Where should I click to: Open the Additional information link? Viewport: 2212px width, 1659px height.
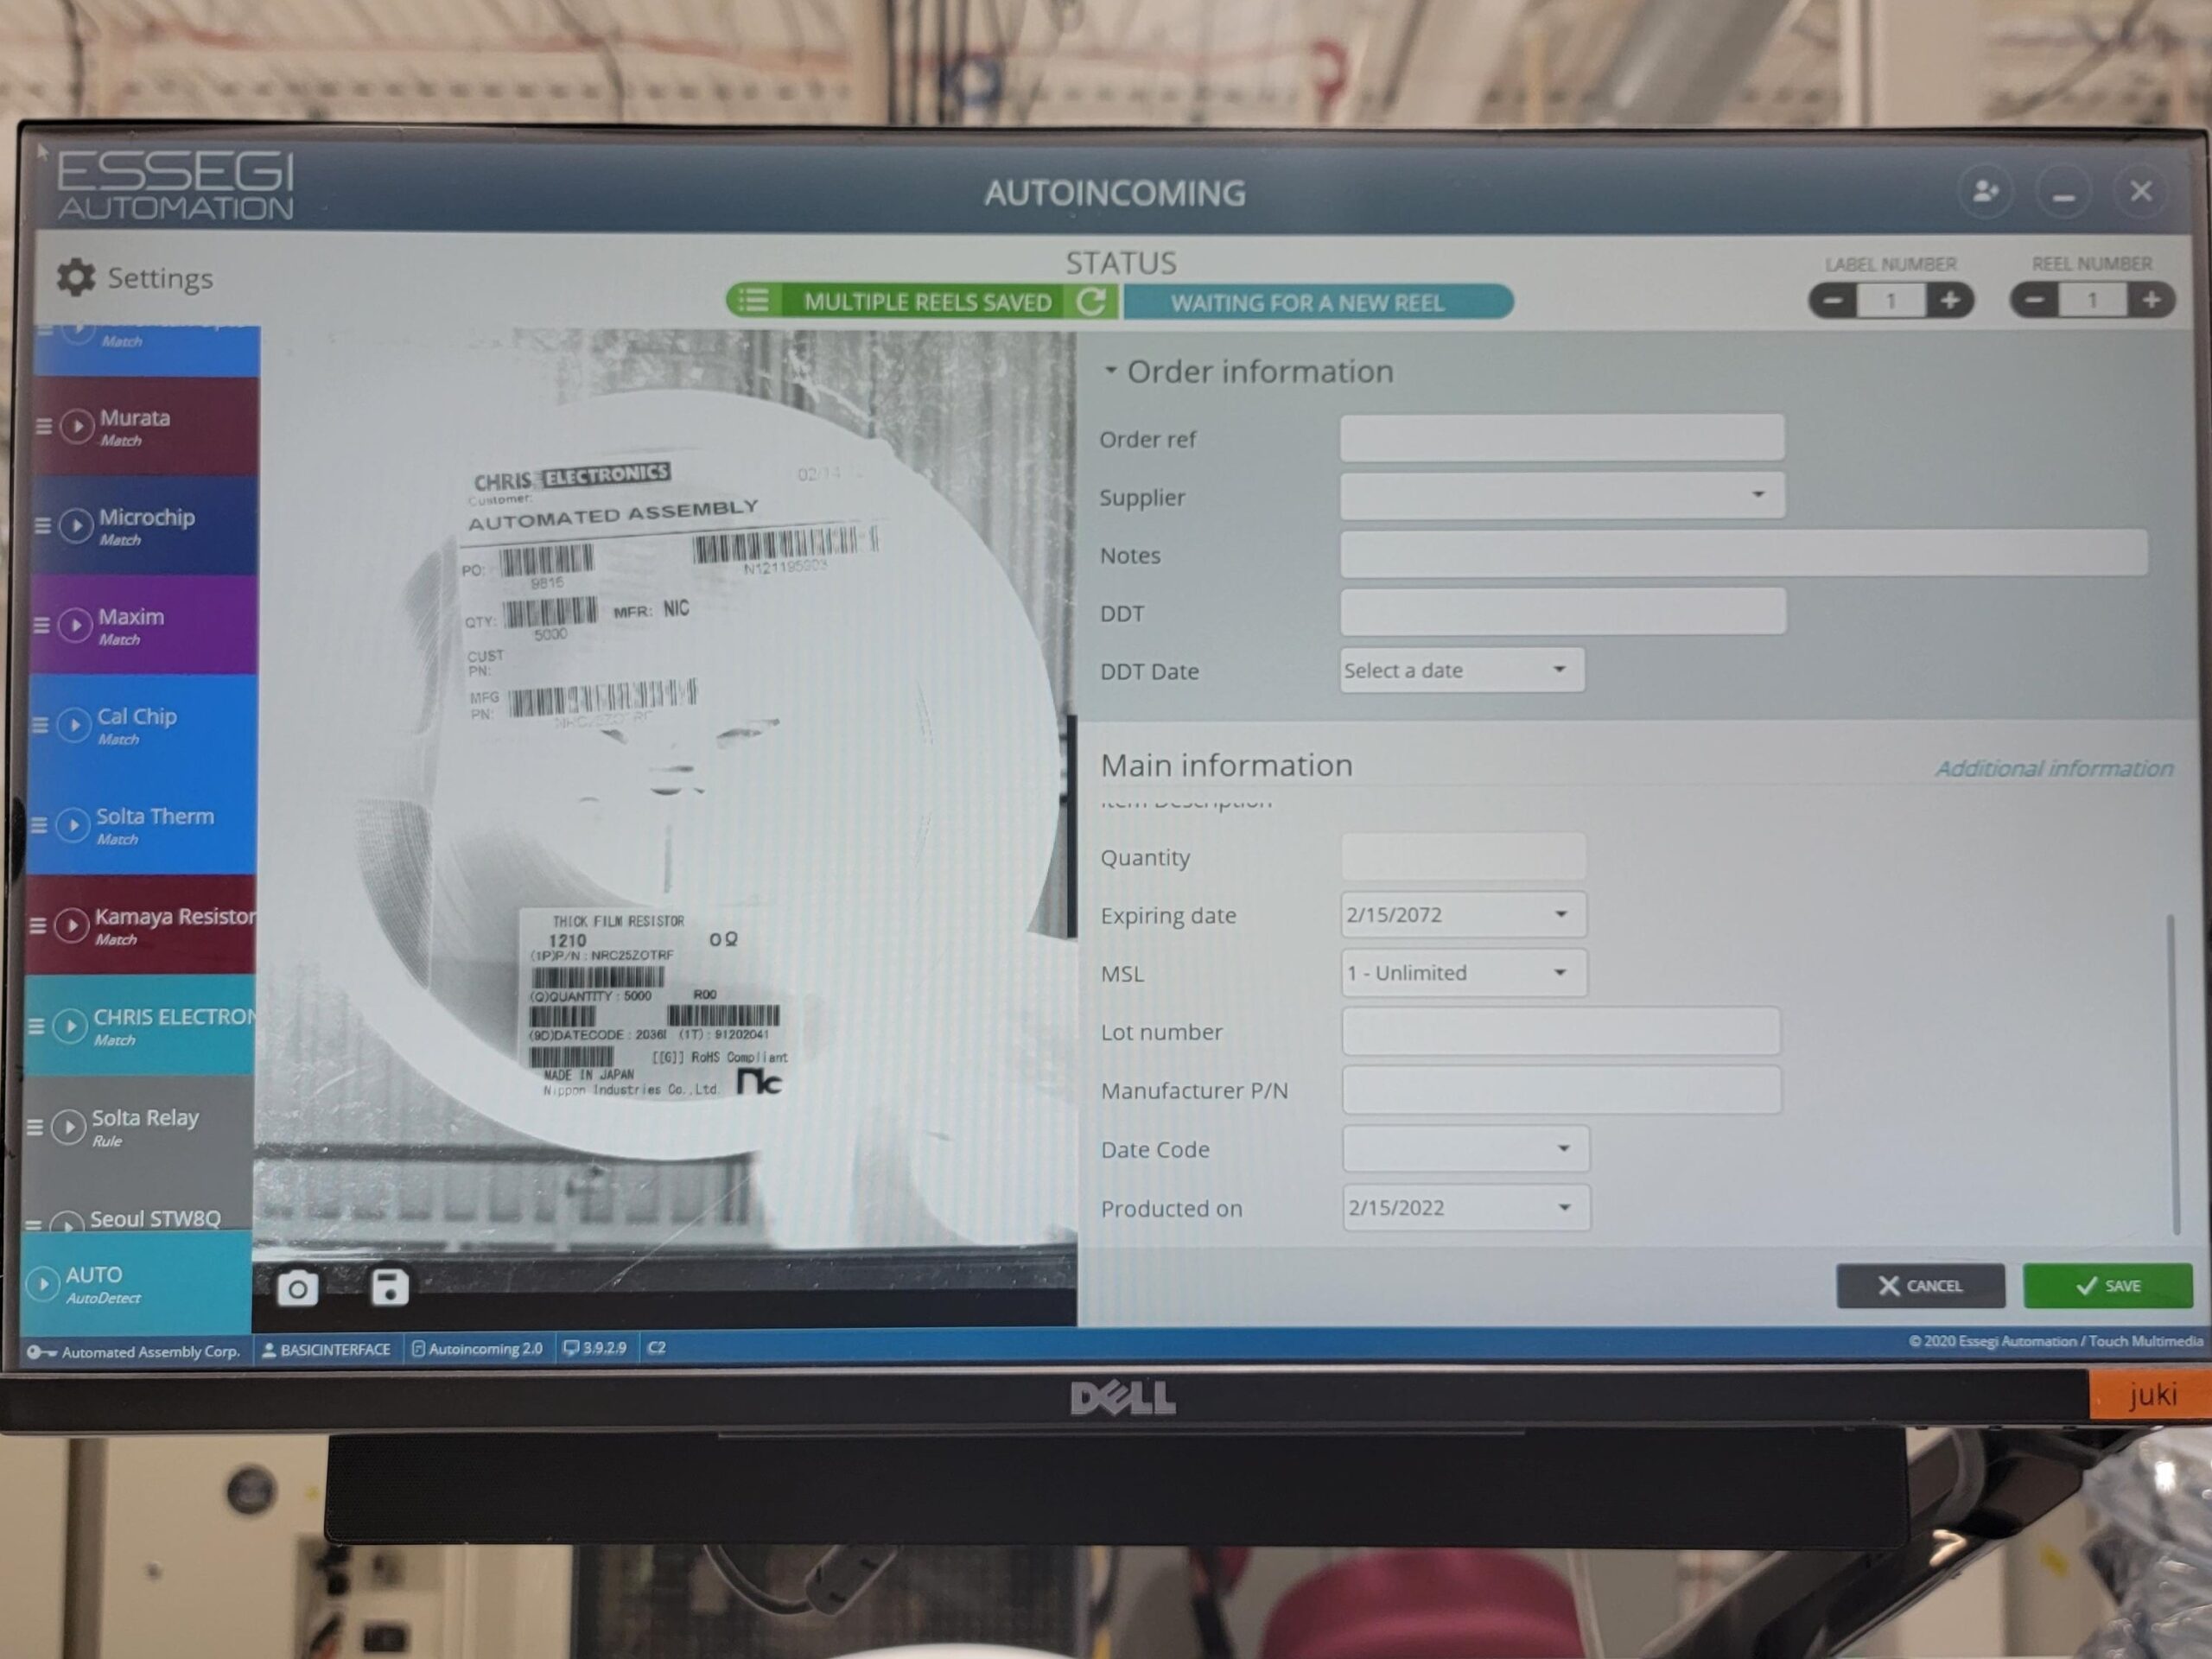2053,768
